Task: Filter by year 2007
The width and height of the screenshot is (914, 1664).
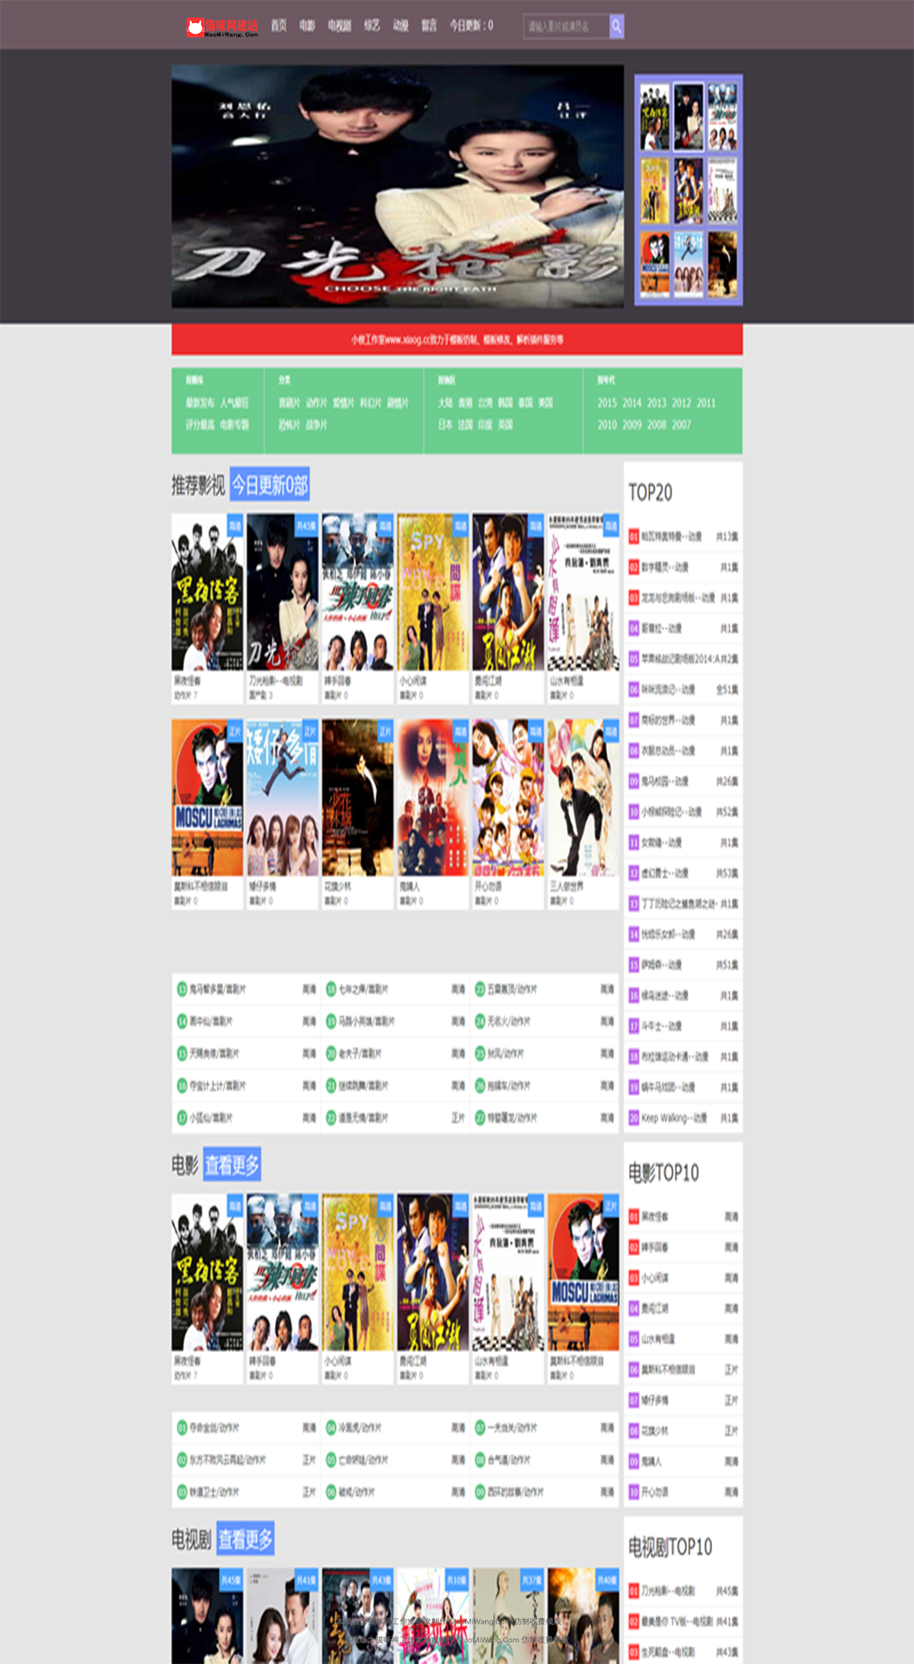Action: tap(682, 425)
